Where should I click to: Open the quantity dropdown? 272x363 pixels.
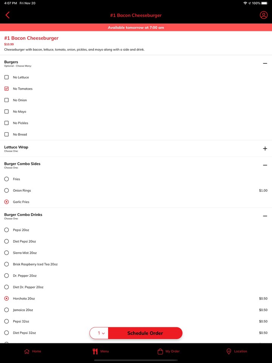coord(101,333)
